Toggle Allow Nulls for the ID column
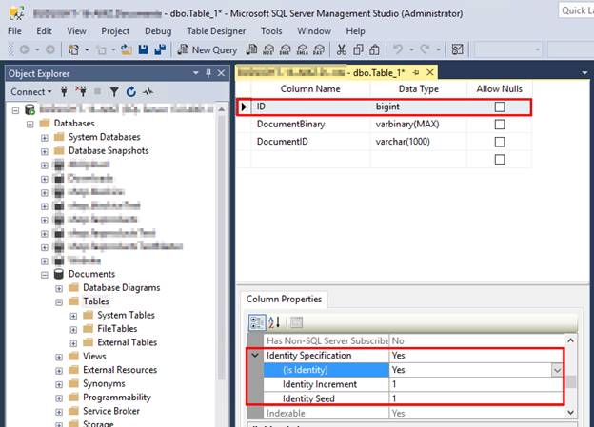This screenshot has width=594, height=427. tap(500, 107)
